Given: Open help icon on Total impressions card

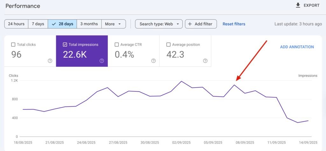Looking at the screenshot, I should [x=102, y=61].
